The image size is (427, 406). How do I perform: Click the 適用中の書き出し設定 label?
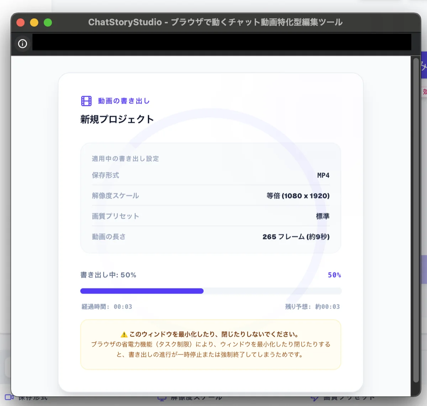[125, 159]
